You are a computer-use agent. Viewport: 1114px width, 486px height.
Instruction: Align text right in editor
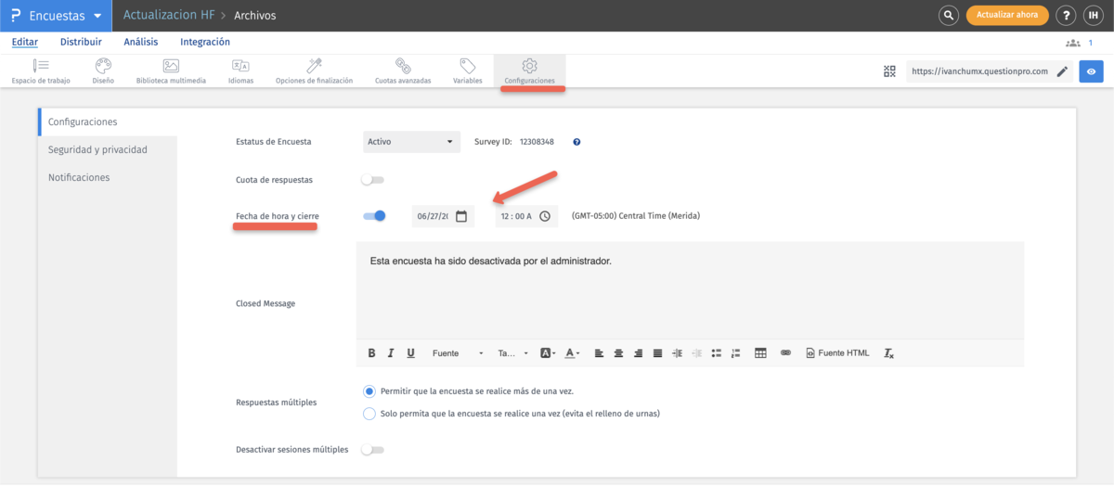coord(639,353)
